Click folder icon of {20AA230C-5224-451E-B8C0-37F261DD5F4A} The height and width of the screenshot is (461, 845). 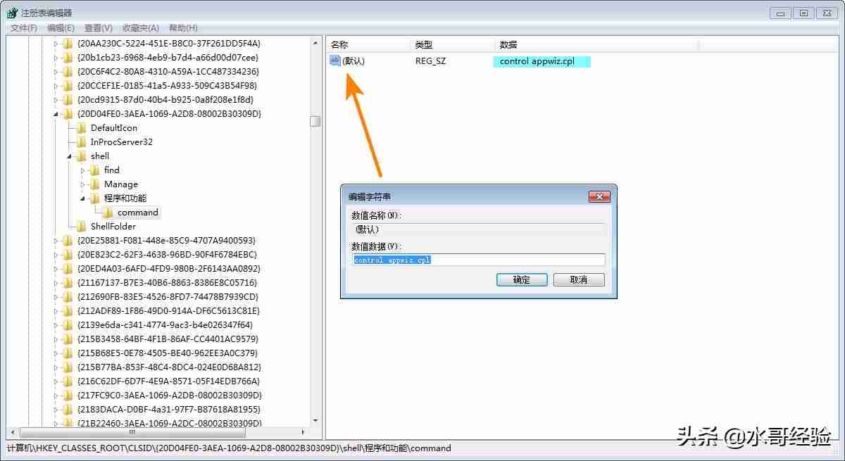point(68,43)
